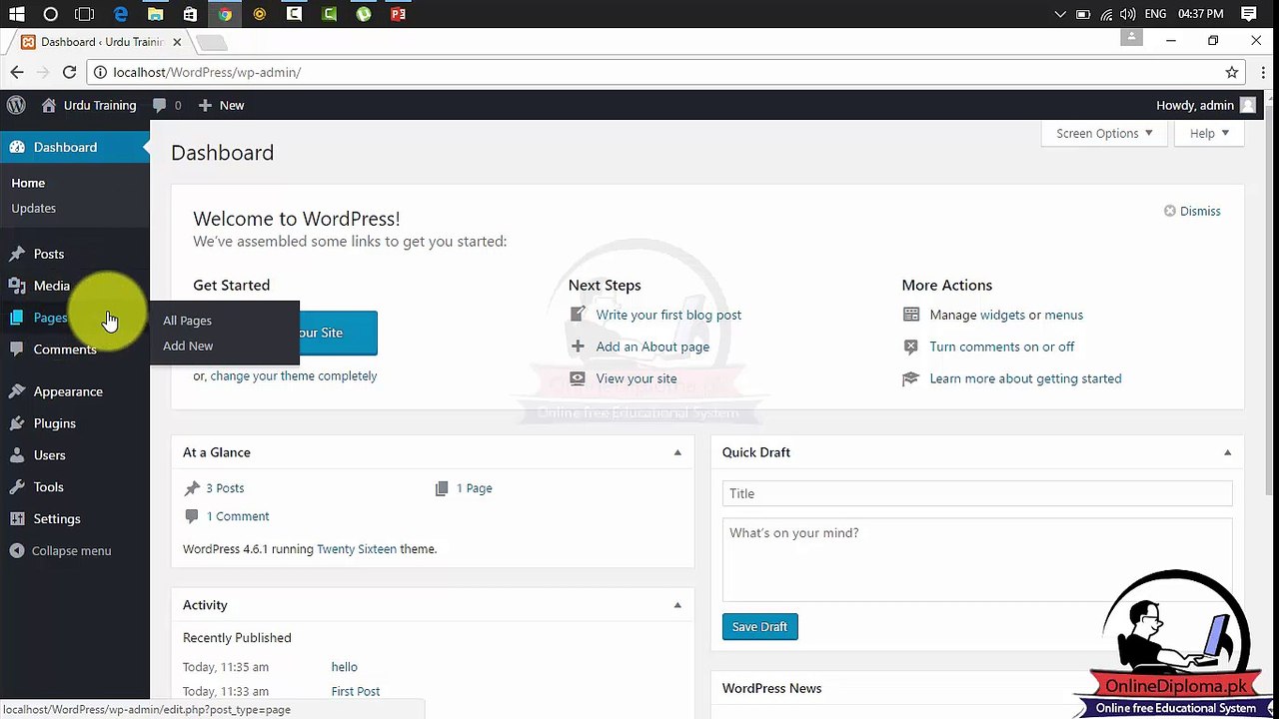Click the Posts pin icon in sidebar
Screen dimensions: 1279x719
point(17,254)
